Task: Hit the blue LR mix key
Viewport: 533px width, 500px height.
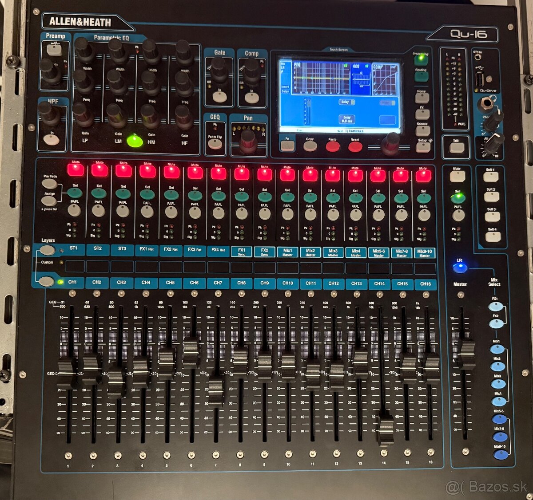Action: (460, 268)
